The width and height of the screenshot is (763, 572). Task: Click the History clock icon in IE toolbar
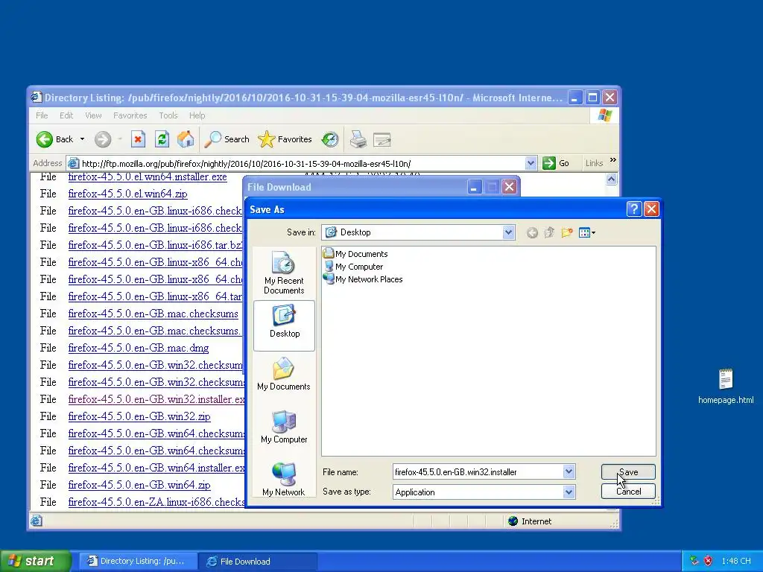[330, 139]
